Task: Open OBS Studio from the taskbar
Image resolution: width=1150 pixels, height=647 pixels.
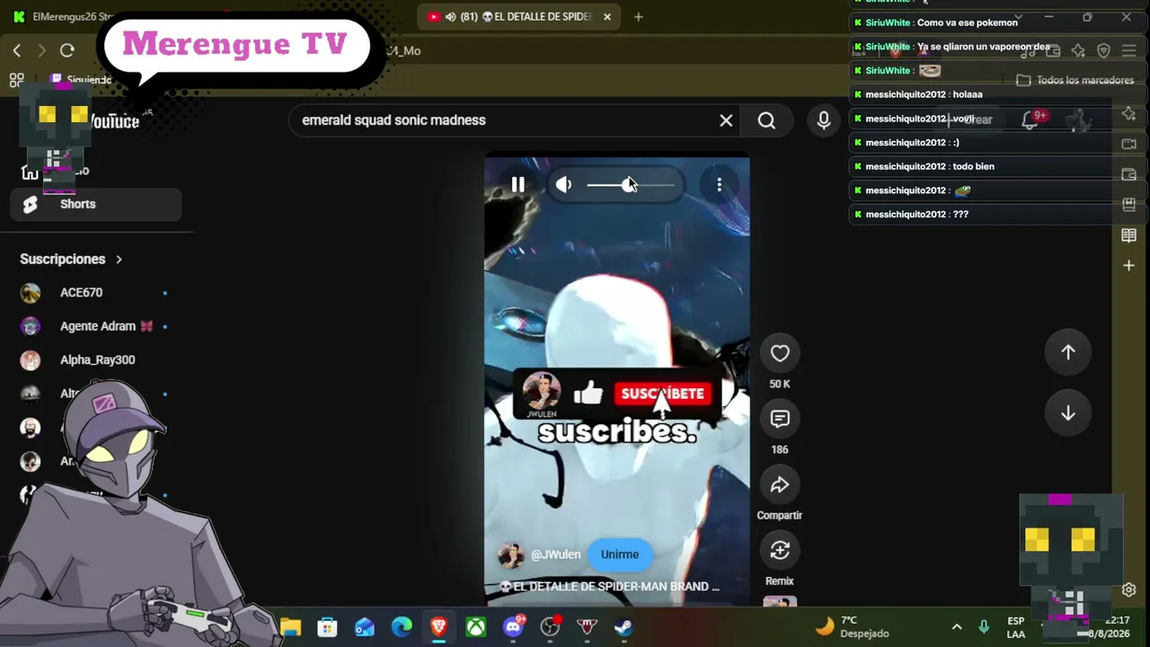Action: coord(550,626)
